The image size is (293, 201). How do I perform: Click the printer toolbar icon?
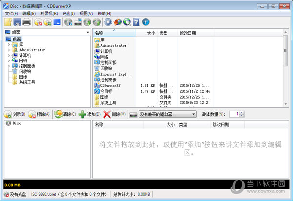(x=27, y=22)
